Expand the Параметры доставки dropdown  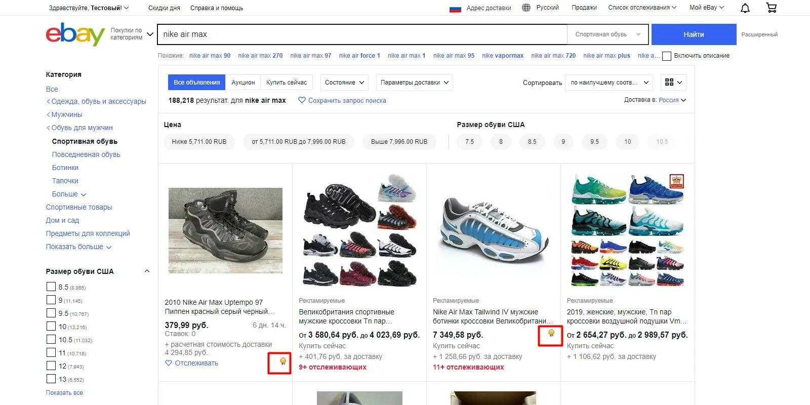click(415, 83)
